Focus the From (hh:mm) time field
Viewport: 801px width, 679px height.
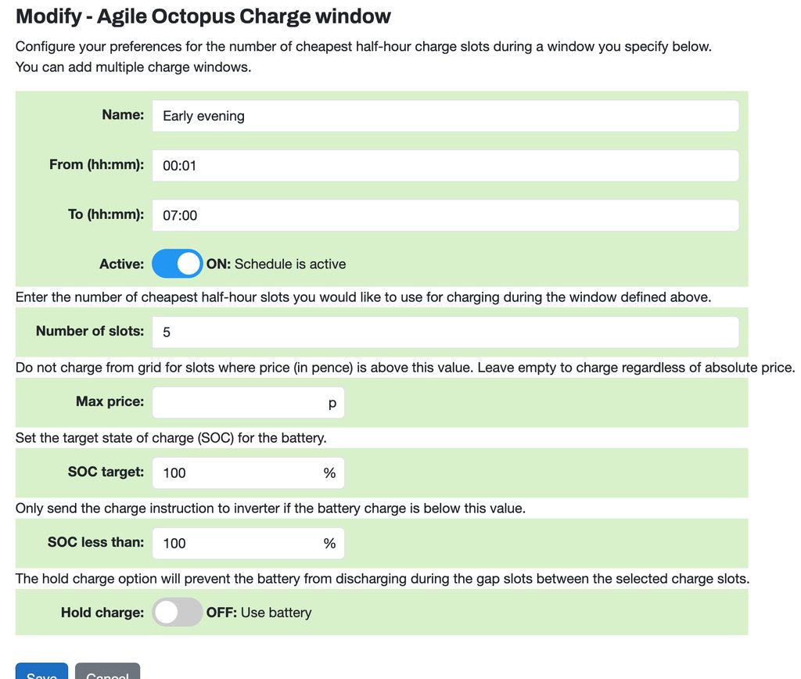pyautogui.click(x=444, y=166)
